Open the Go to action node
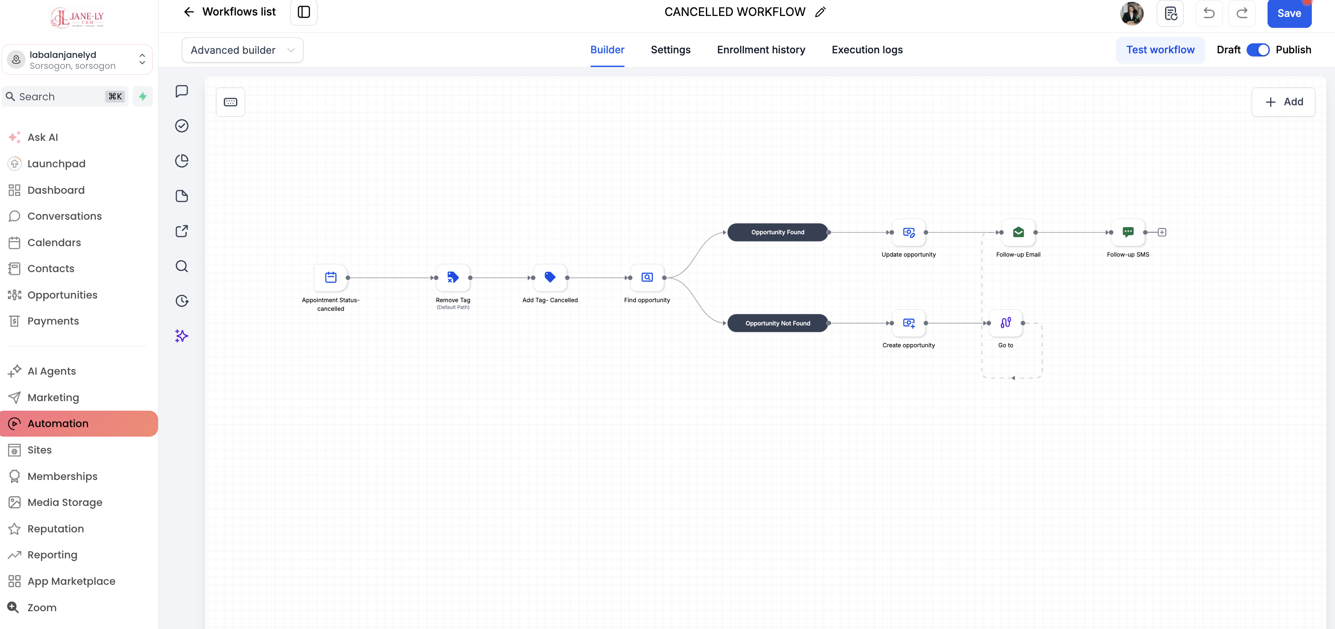The width and height of the screenshot is (1335, 629). (x=1006, y=323)
